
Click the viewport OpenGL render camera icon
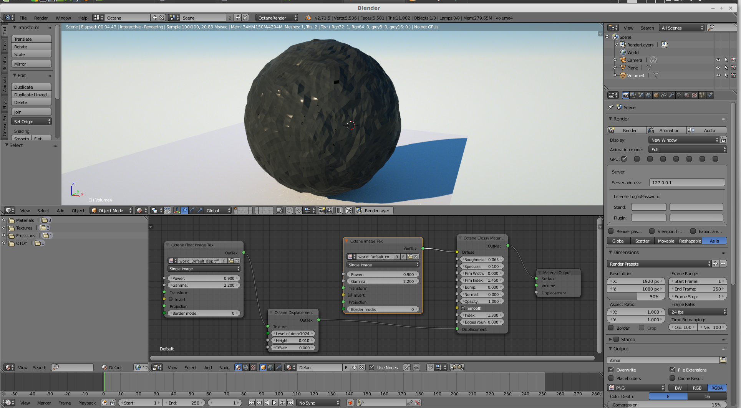[322, 210]
